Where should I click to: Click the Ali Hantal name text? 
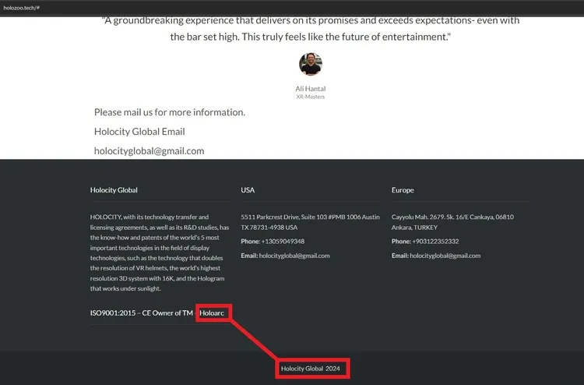pyautogui.click(x=310, y=89)
